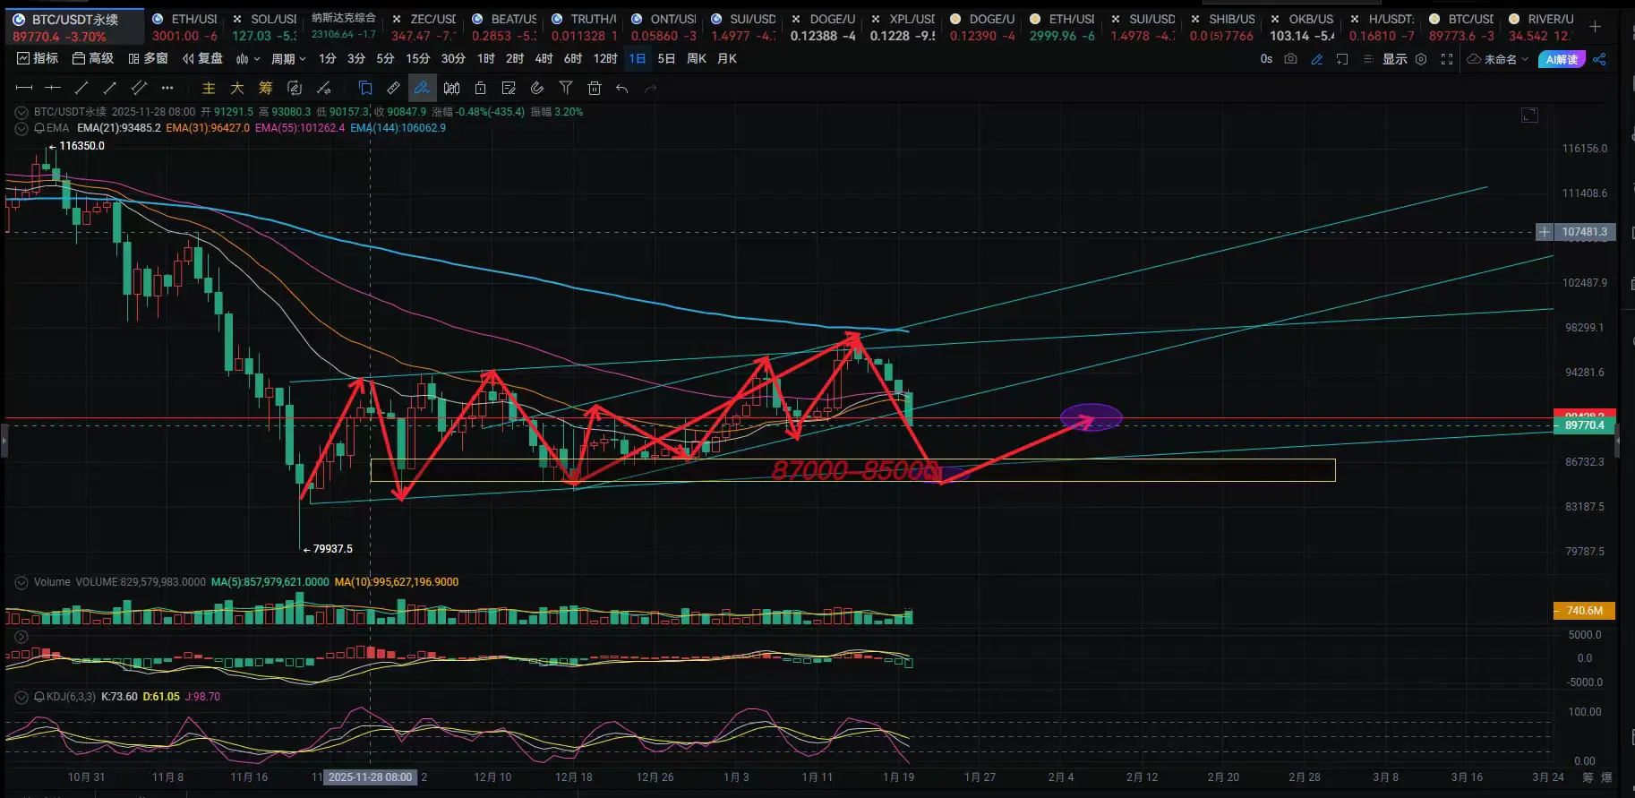Click the 0s refresh countdown label
Viewport: 1635px width, 798px height.
[x=1266, y=59]
